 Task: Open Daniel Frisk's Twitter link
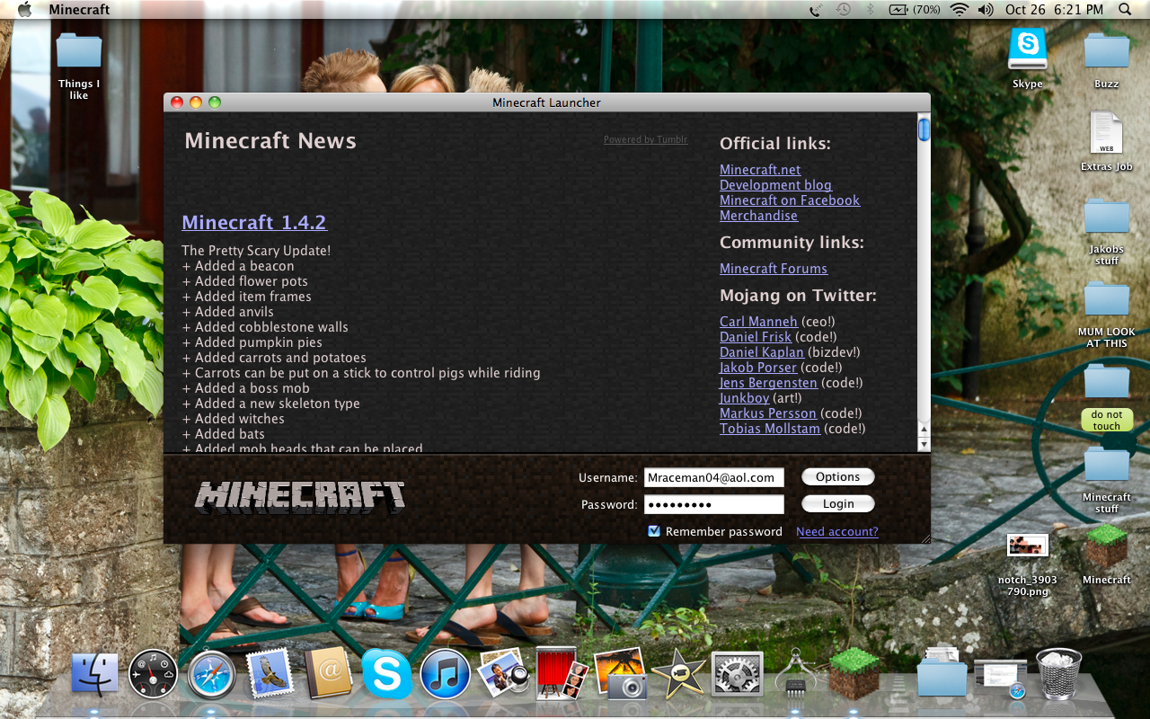click(x=756, y=337)
